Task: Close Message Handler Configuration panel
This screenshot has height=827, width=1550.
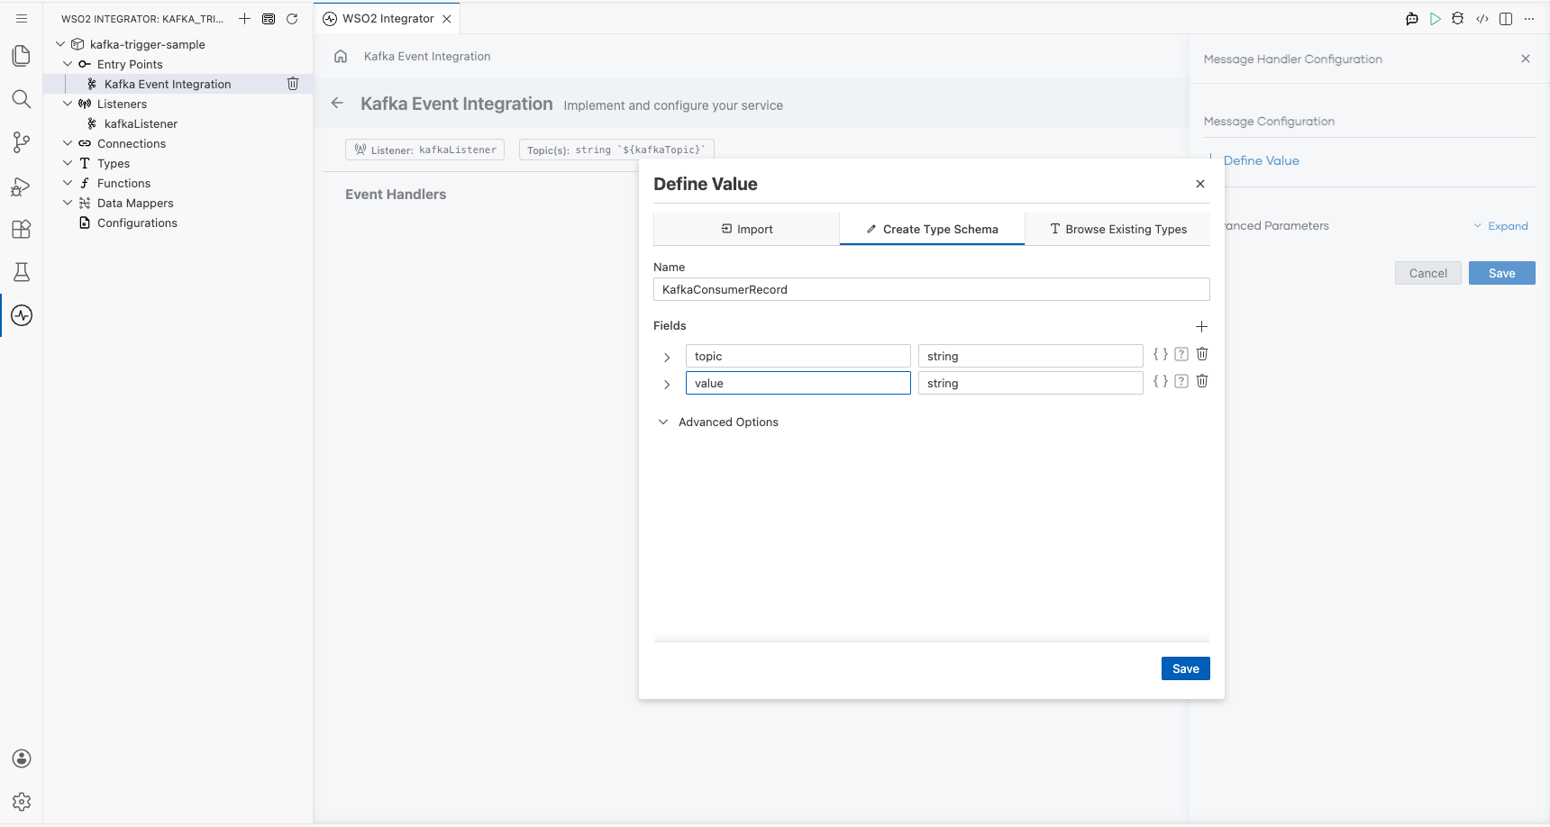Action: pos(1526,59)
